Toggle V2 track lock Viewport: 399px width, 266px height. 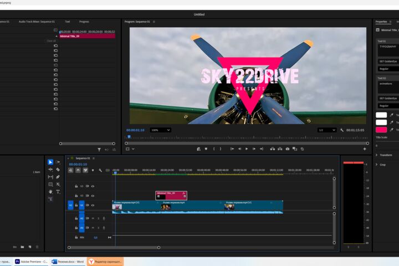[x=76, y=196]
